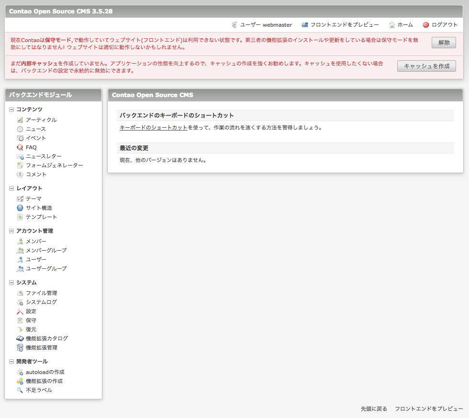The height and width of the screenshot is (418, 469).
Task: Click the メンバーグループ icon
Action: (x=20, y=251)
